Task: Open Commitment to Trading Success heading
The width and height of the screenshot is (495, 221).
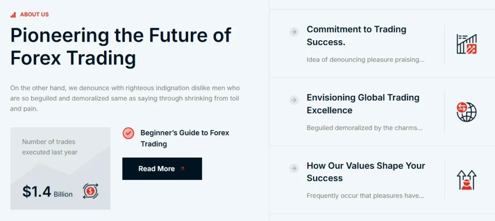Action: tap(356, 36)
